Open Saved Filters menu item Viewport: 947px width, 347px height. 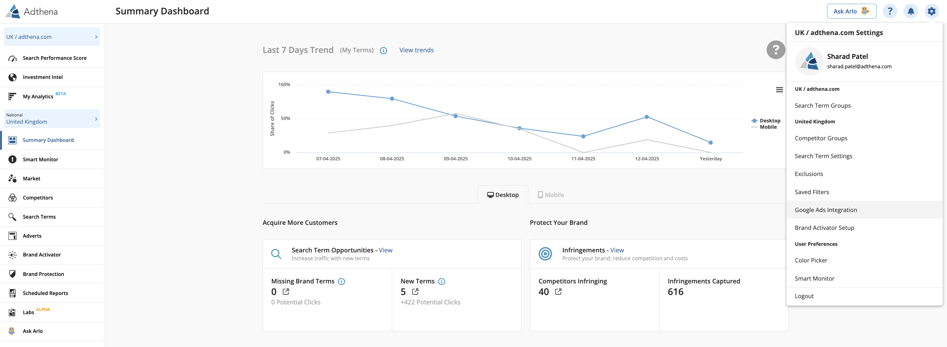click(864, 192)
